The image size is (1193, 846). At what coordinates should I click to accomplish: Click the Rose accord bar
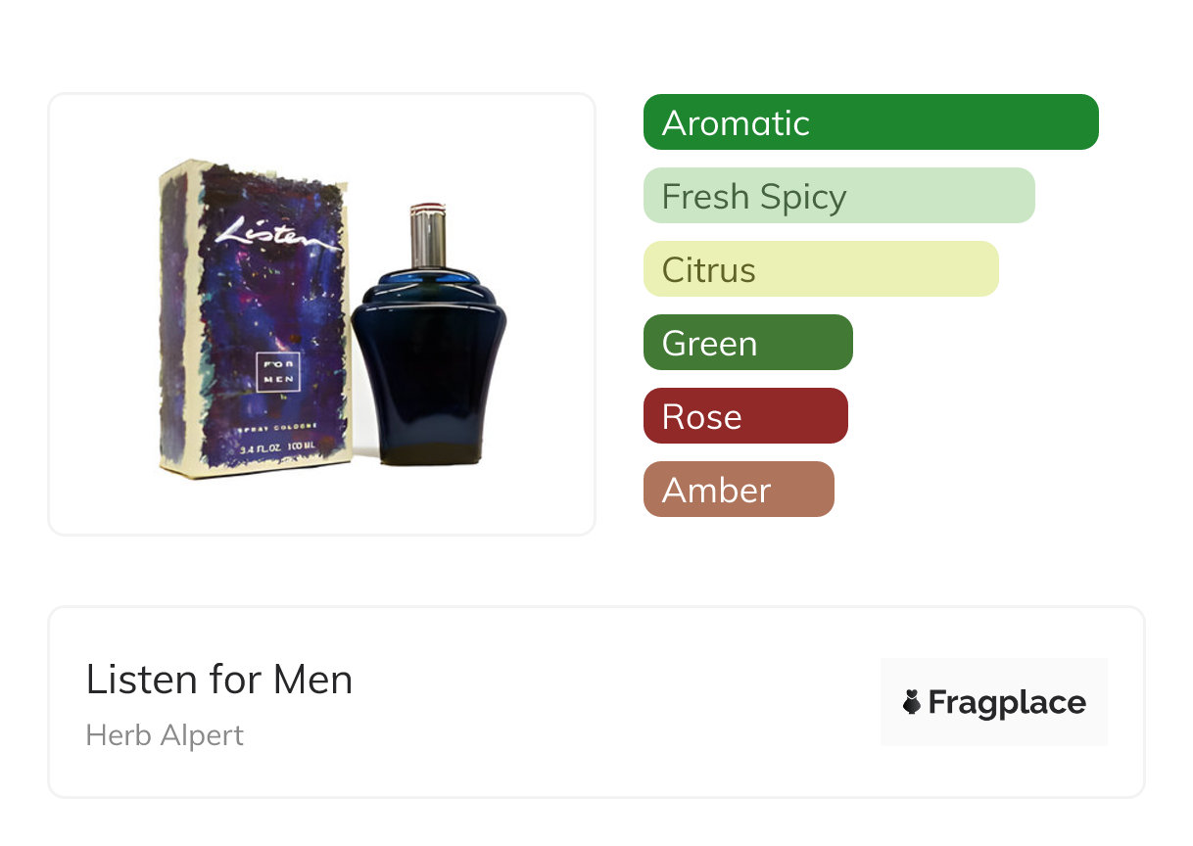click(x=744, y=416)
